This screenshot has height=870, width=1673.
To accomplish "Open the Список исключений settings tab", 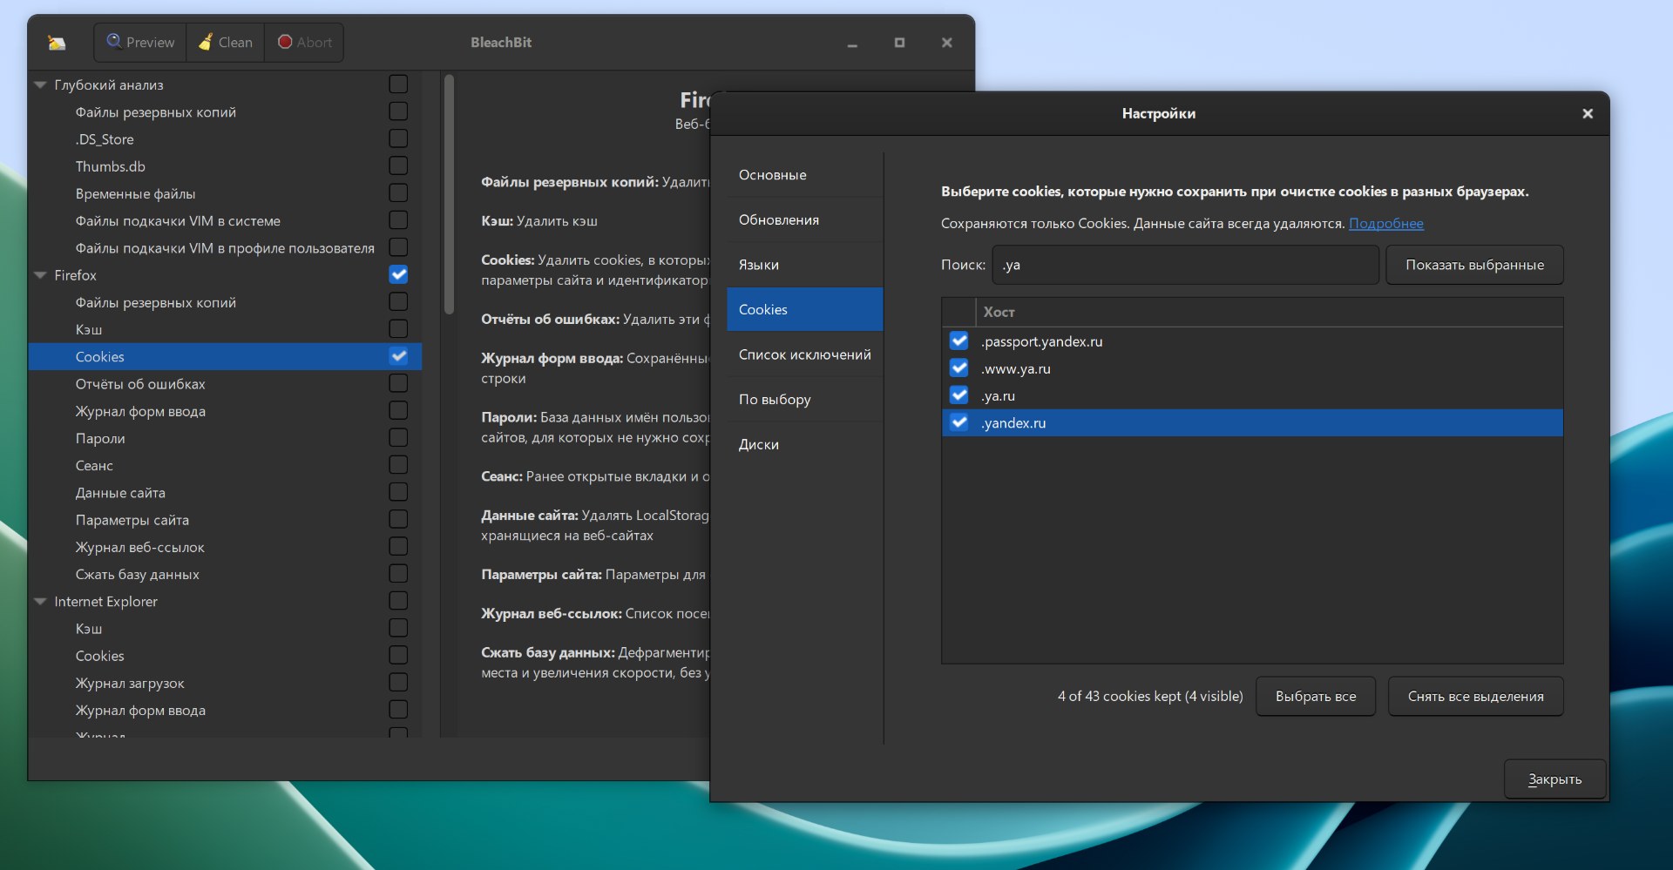I will coord(804,354).
